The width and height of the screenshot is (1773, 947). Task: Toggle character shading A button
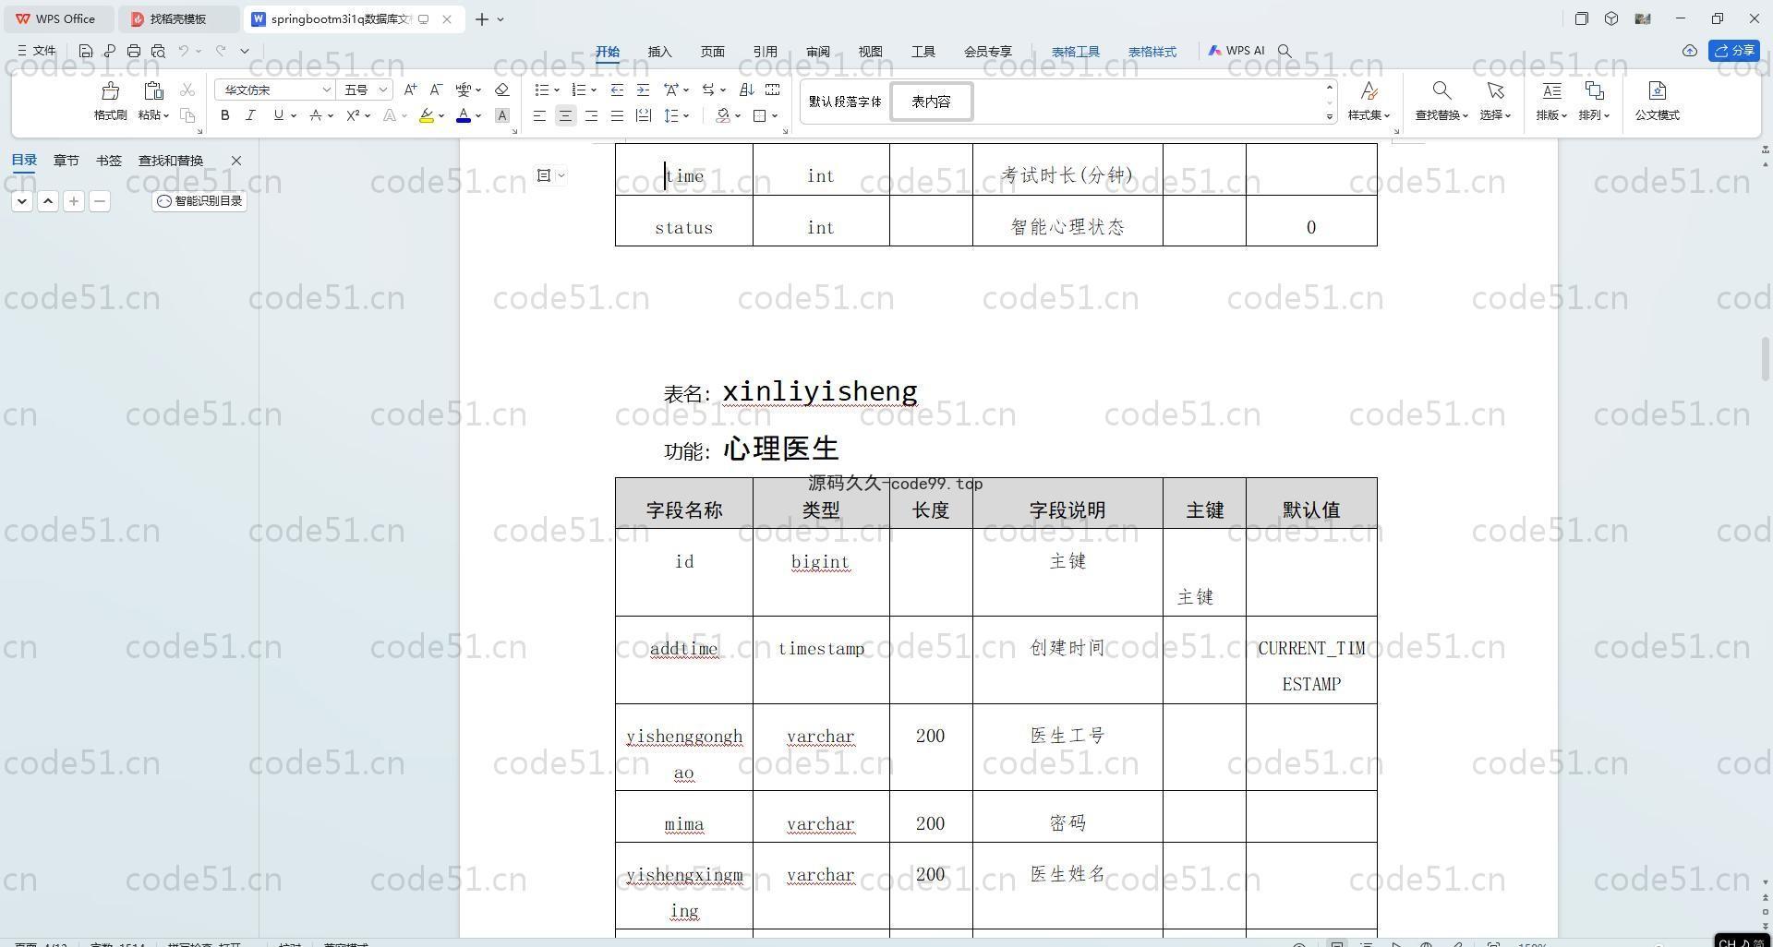click(501, 115)
